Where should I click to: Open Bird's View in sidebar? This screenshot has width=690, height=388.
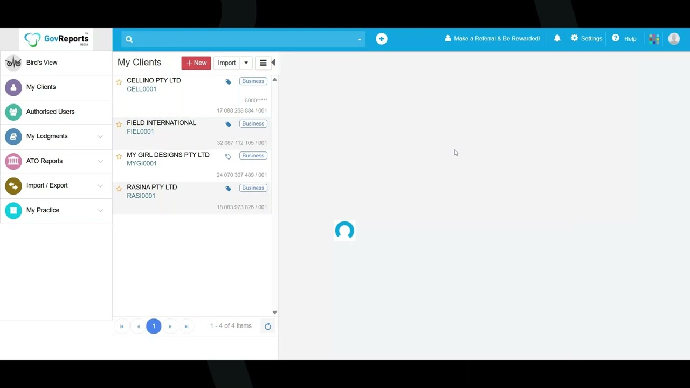click(56, 63)
